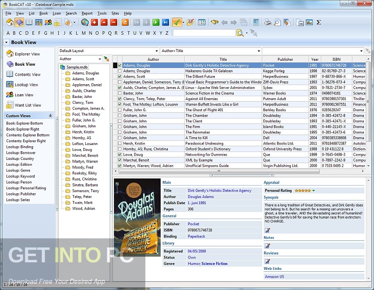This screenshot has width=374, height=290.
Task: Check The Ghost of Flight 401 checkbox
Action: pyautogui.click(x=120, y=110)
